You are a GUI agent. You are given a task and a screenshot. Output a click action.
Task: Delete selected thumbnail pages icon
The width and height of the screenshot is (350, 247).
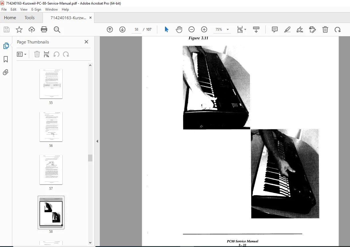[37, 54]
